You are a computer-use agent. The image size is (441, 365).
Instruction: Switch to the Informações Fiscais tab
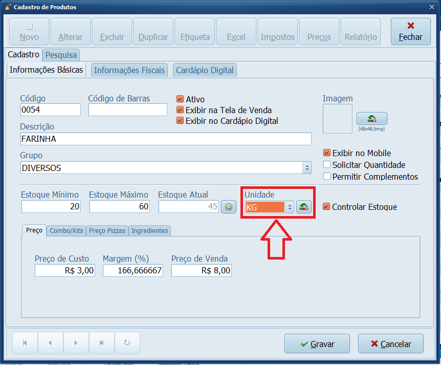(129, 70)
